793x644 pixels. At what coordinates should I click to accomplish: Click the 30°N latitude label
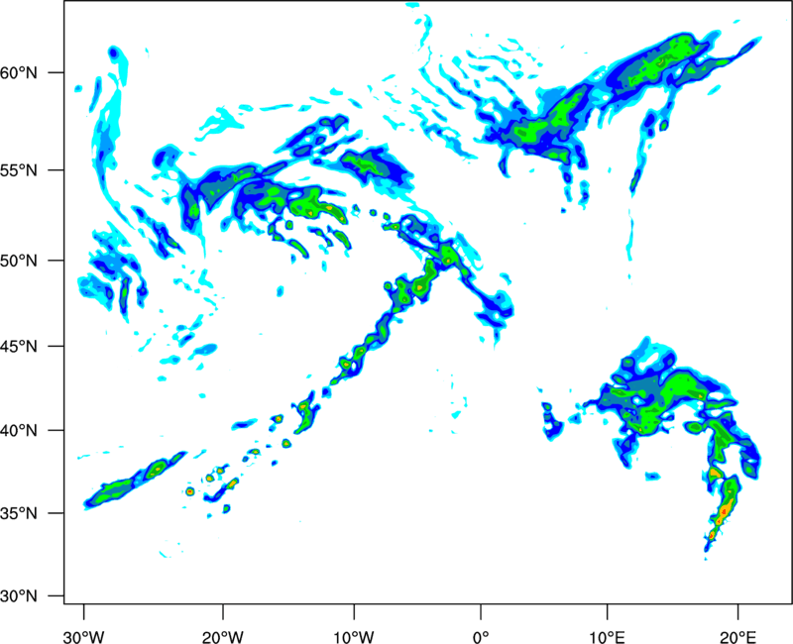tap(19, 596)
